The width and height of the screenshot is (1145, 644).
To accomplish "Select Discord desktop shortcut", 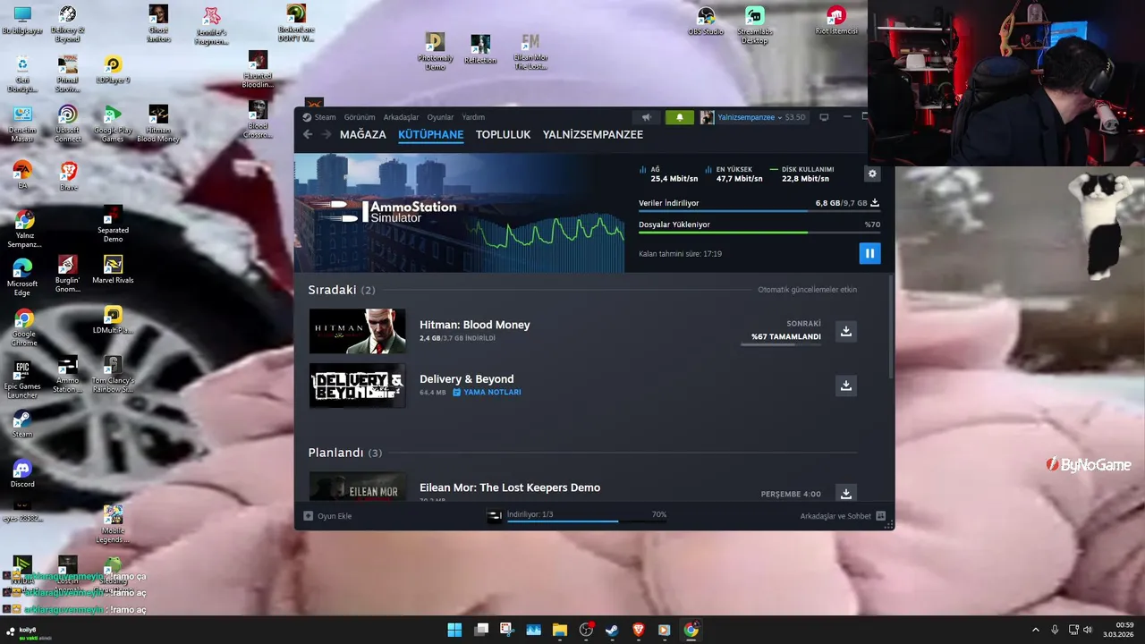I will [x=22, y=474].
